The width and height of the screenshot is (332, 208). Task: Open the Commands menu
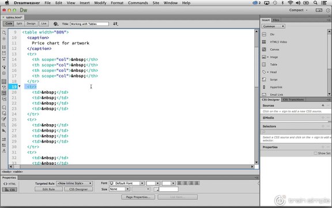(x=138, y=3)
